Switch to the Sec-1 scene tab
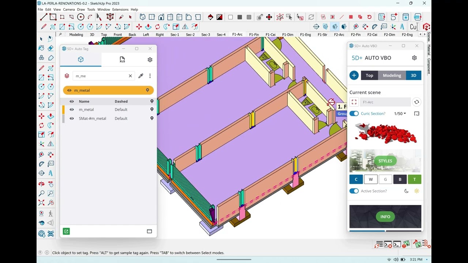 coord(175,35)
